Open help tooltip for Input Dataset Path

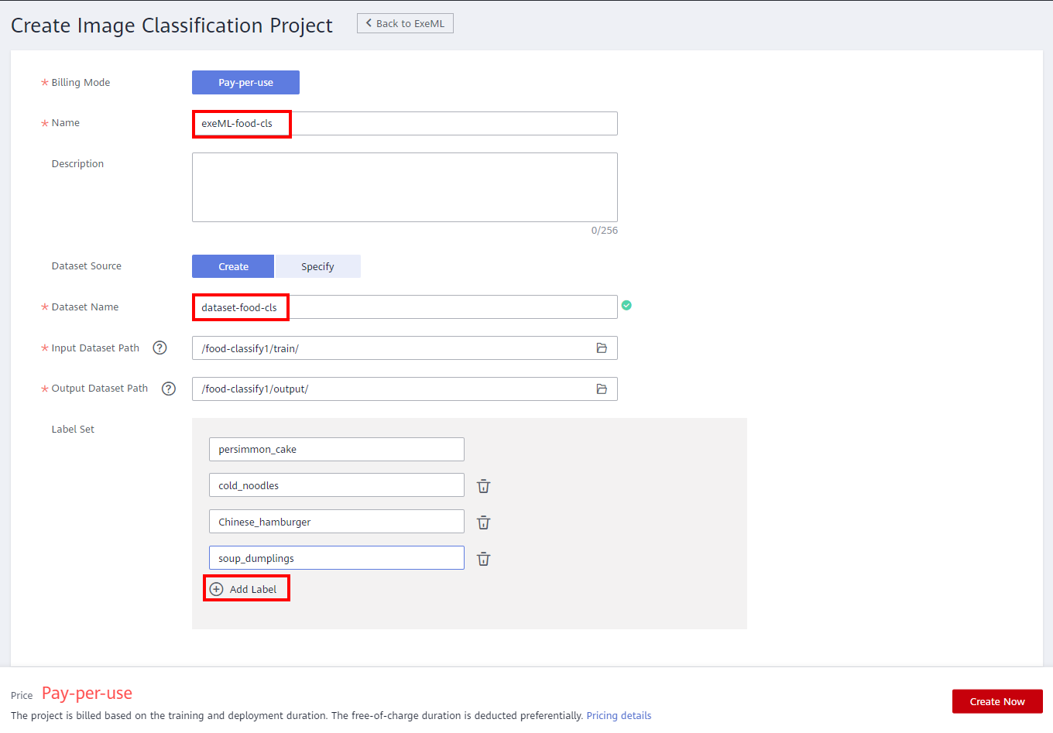(159, 348)
